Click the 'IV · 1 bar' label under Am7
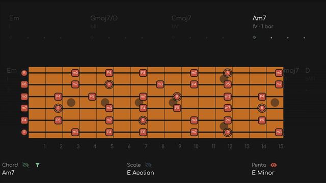Viewport: 326px width, 183px height. [x=263, y=26]
